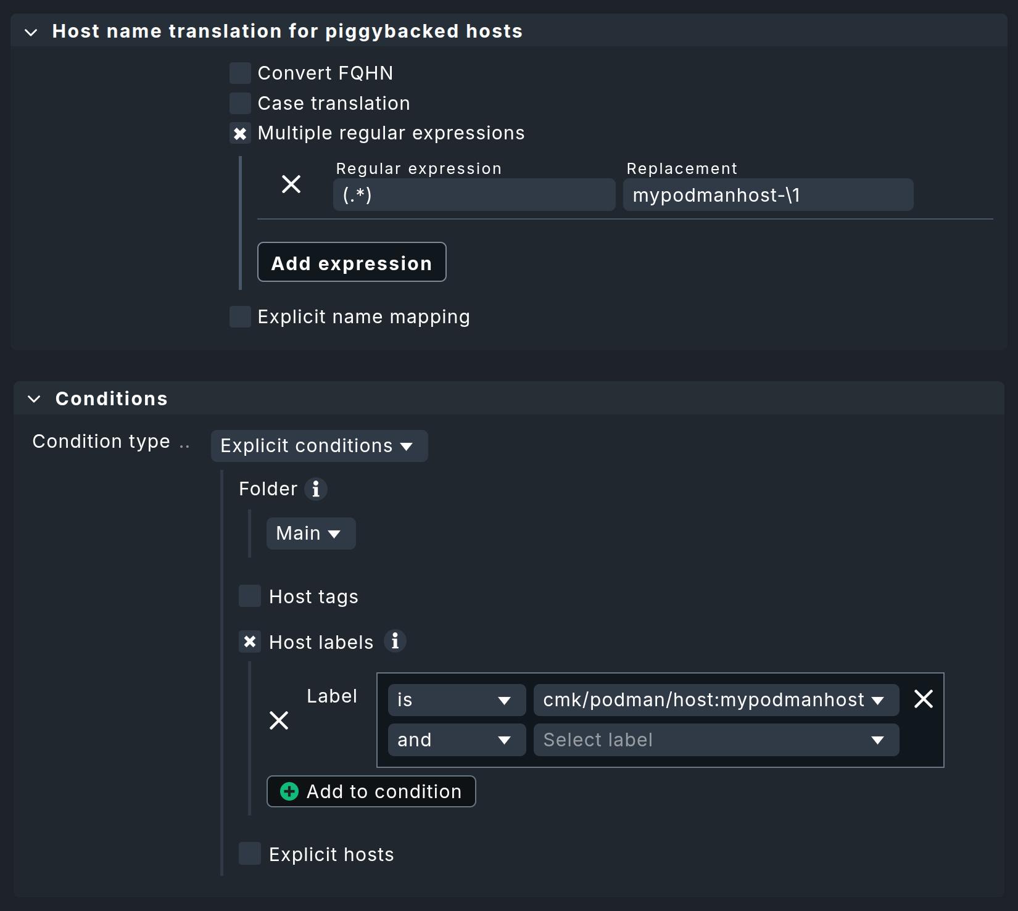
Task: Collapse Host name translation section
Action: click(31, 32)
